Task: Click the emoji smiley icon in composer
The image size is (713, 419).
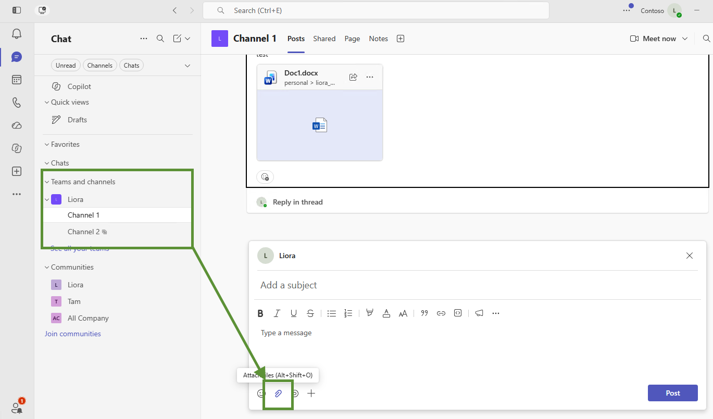Action: point(261,393)
